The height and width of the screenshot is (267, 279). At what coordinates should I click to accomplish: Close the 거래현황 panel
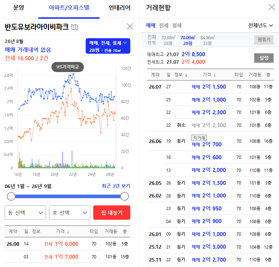pos(271,7)
